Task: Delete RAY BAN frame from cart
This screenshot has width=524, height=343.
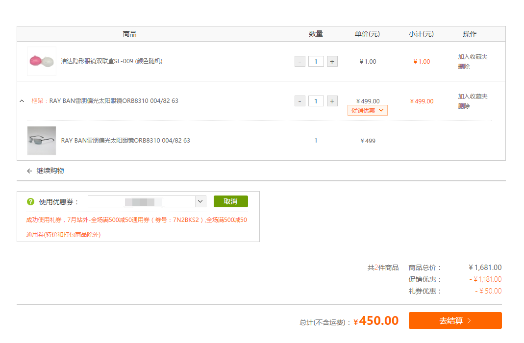Action: [464, 106]
